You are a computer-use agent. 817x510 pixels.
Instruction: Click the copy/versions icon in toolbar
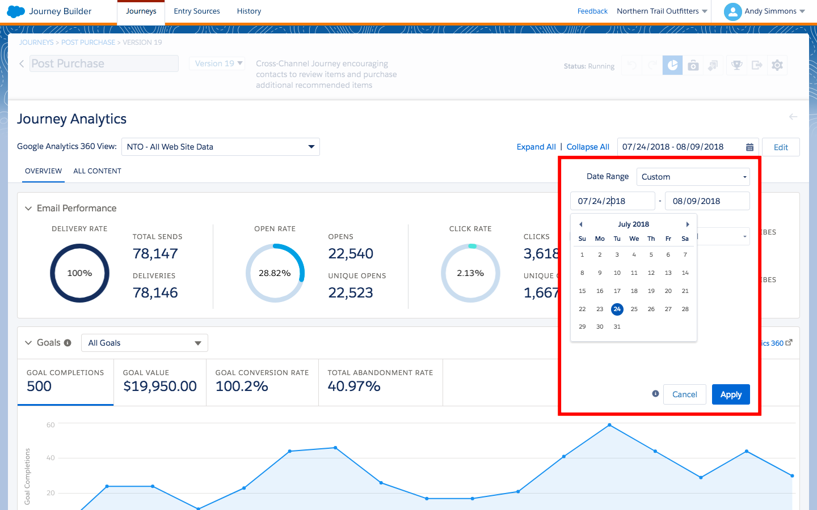(713, 66)
